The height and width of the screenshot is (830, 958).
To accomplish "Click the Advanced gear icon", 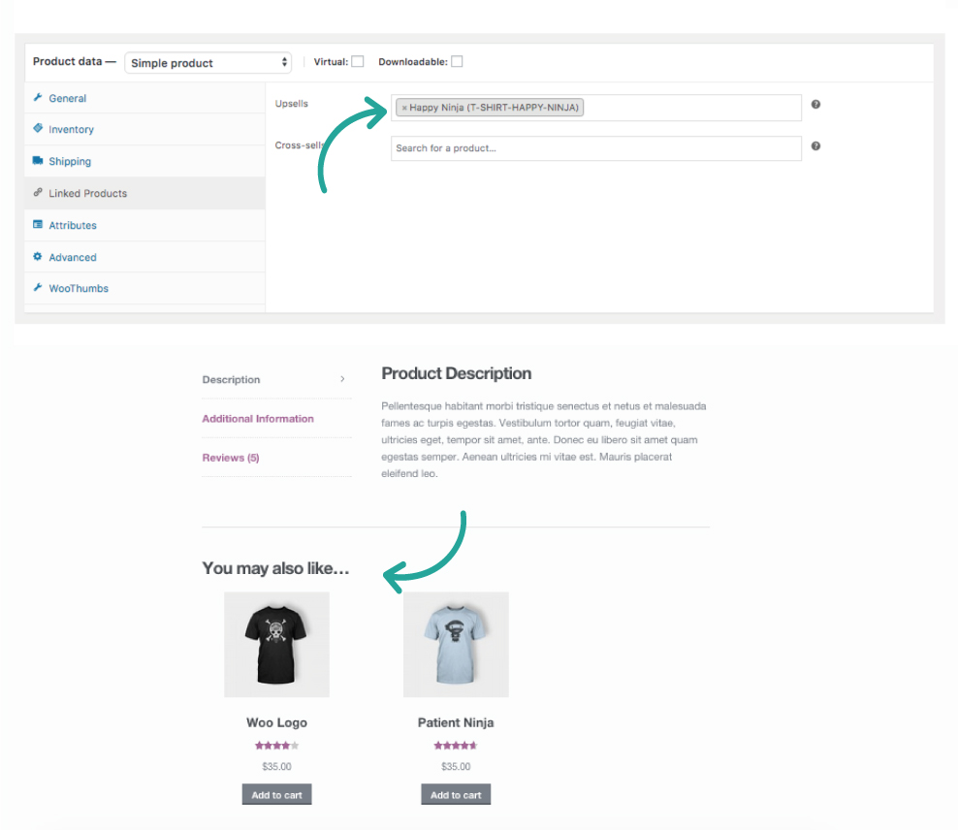I will point(37,257).
